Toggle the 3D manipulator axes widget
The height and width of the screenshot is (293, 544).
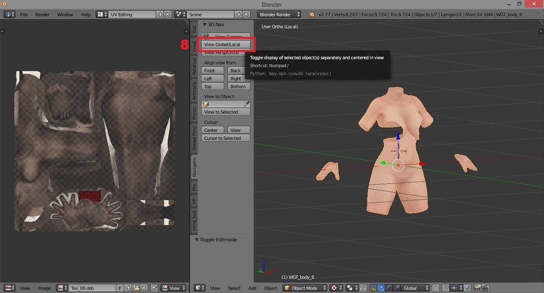tap(373, 288)
